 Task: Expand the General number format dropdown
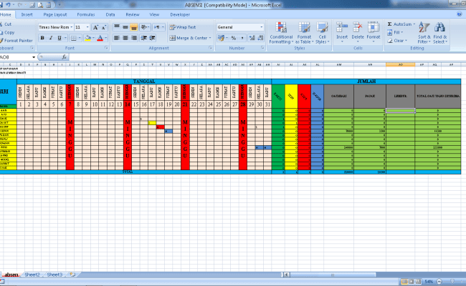263,27
